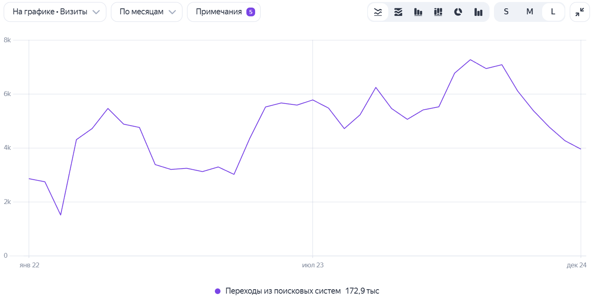Viewport: 592px width, 296px height.
Task: Expand the 'По месяцам' grouping dropdown
Action: tap(146, 12)
